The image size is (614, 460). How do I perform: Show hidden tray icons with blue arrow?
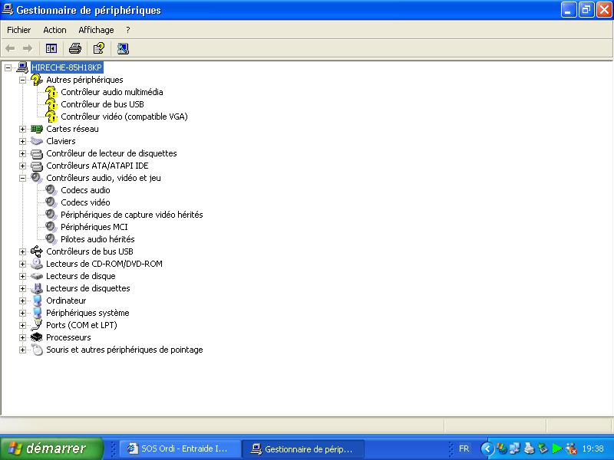(487, 449)
